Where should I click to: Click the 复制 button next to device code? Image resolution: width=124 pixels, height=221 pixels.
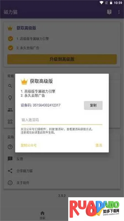pos(93,105)
